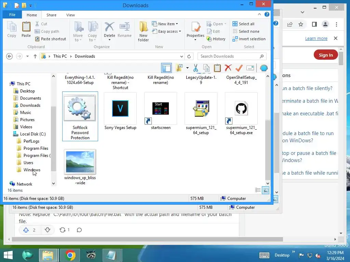Open the File menu tab
This screenshot has width=350, height=262.
coord(12,15)
